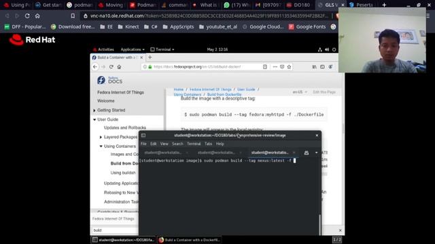
Task: Click Firefox back arrow in VNC desktop
Action: pos(95,66)
